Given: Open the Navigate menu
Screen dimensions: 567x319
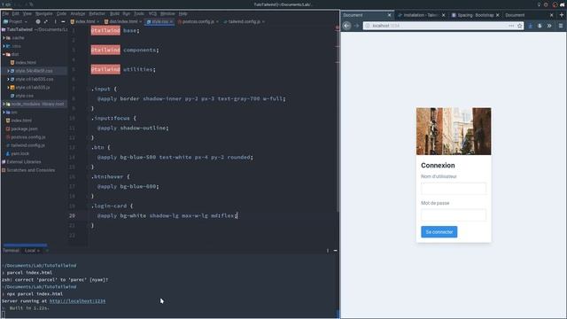Looking at the screenshot, I should (x=43, y=13).
